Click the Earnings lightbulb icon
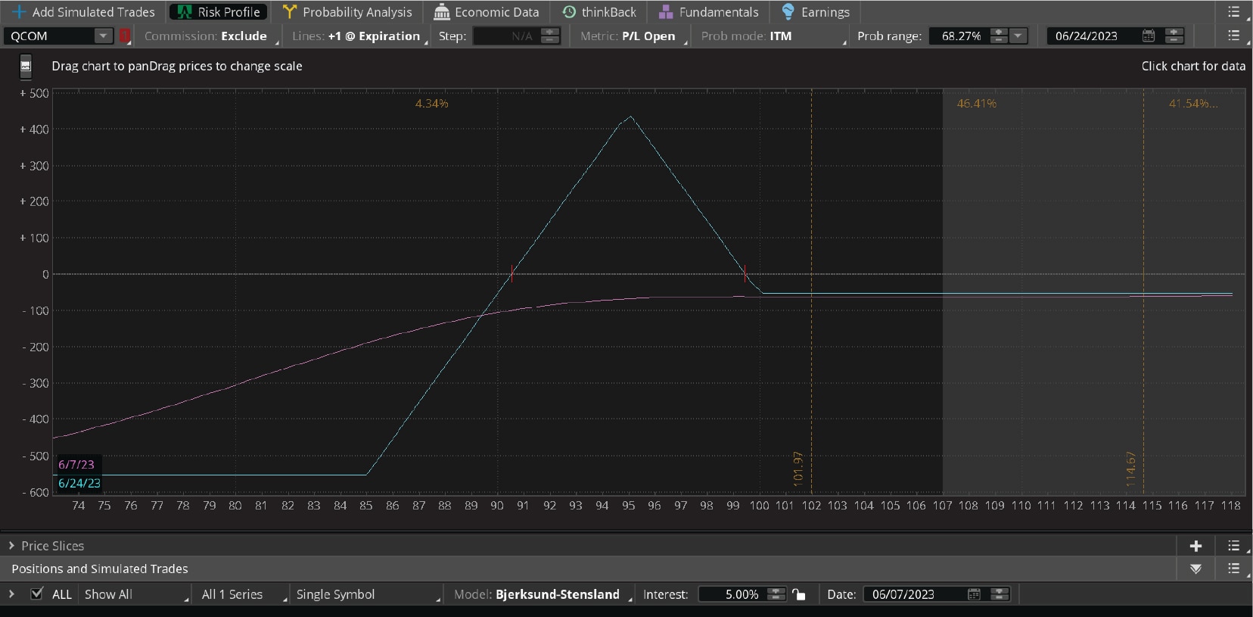Screen dimensions: 1253x617 (x=788, y=12)
